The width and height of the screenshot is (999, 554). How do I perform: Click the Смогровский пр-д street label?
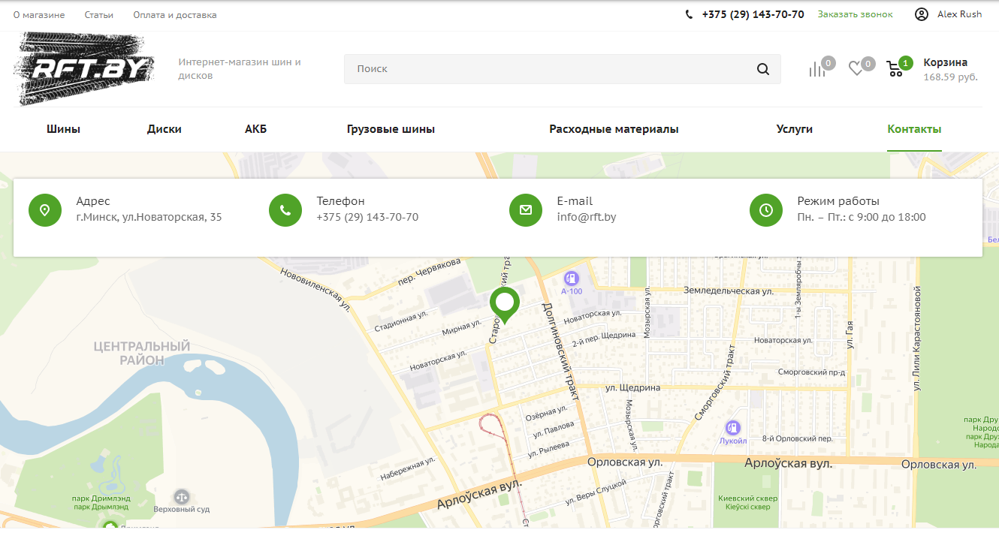tap(811, 372)
